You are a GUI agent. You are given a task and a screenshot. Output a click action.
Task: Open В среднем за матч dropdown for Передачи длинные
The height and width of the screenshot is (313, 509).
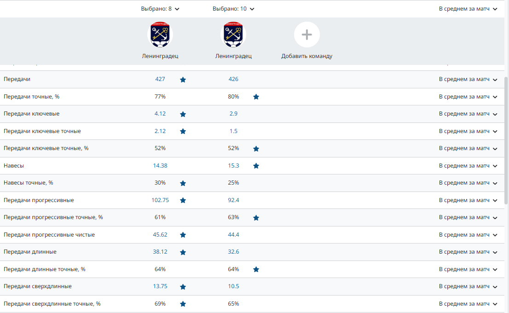click(x=468, y=252)
